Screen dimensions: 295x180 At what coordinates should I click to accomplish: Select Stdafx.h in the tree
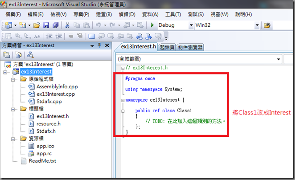click(46, 131)
